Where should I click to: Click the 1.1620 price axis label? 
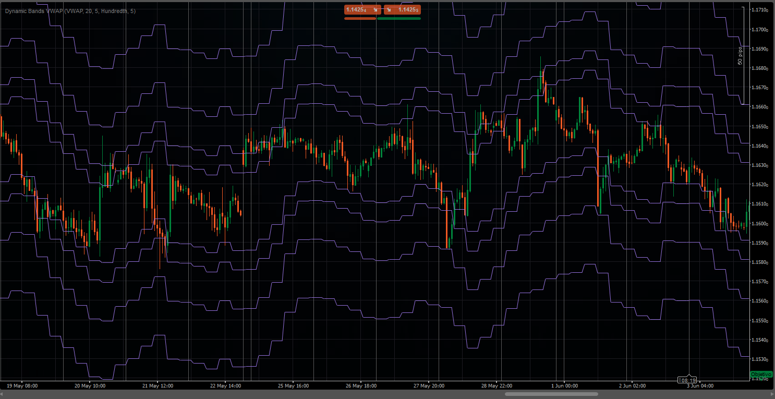(760, 185)
